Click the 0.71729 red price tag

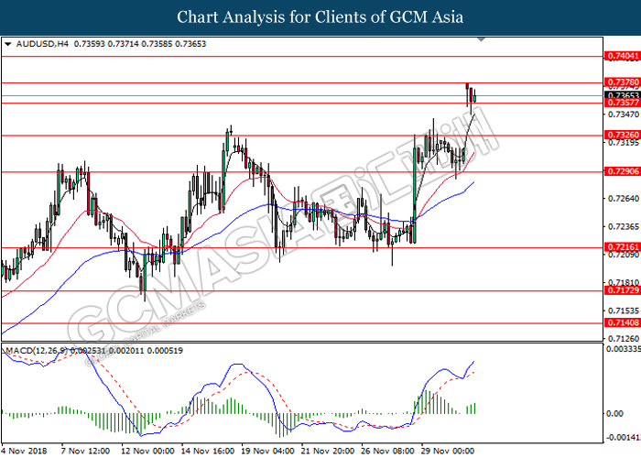coord(620,291)
